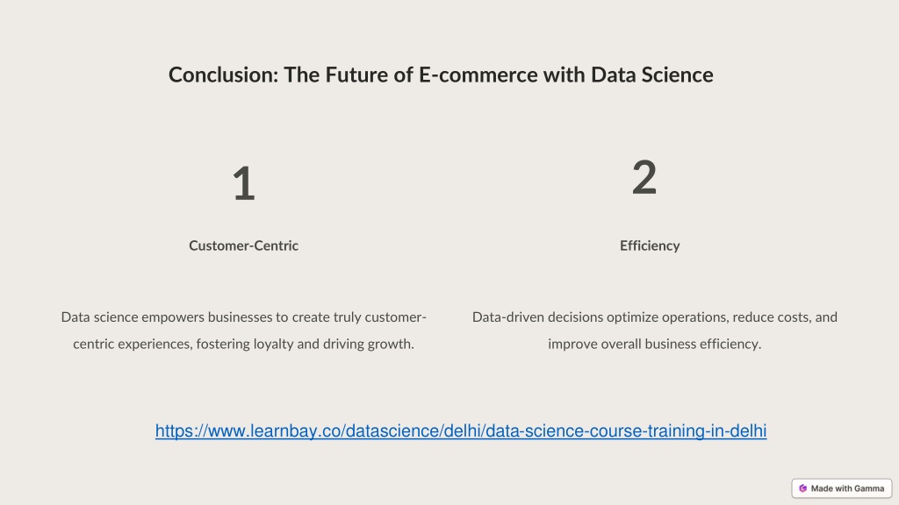
Task: Select the slide title about E-commerce conclusion
Action: pos(441,75)
